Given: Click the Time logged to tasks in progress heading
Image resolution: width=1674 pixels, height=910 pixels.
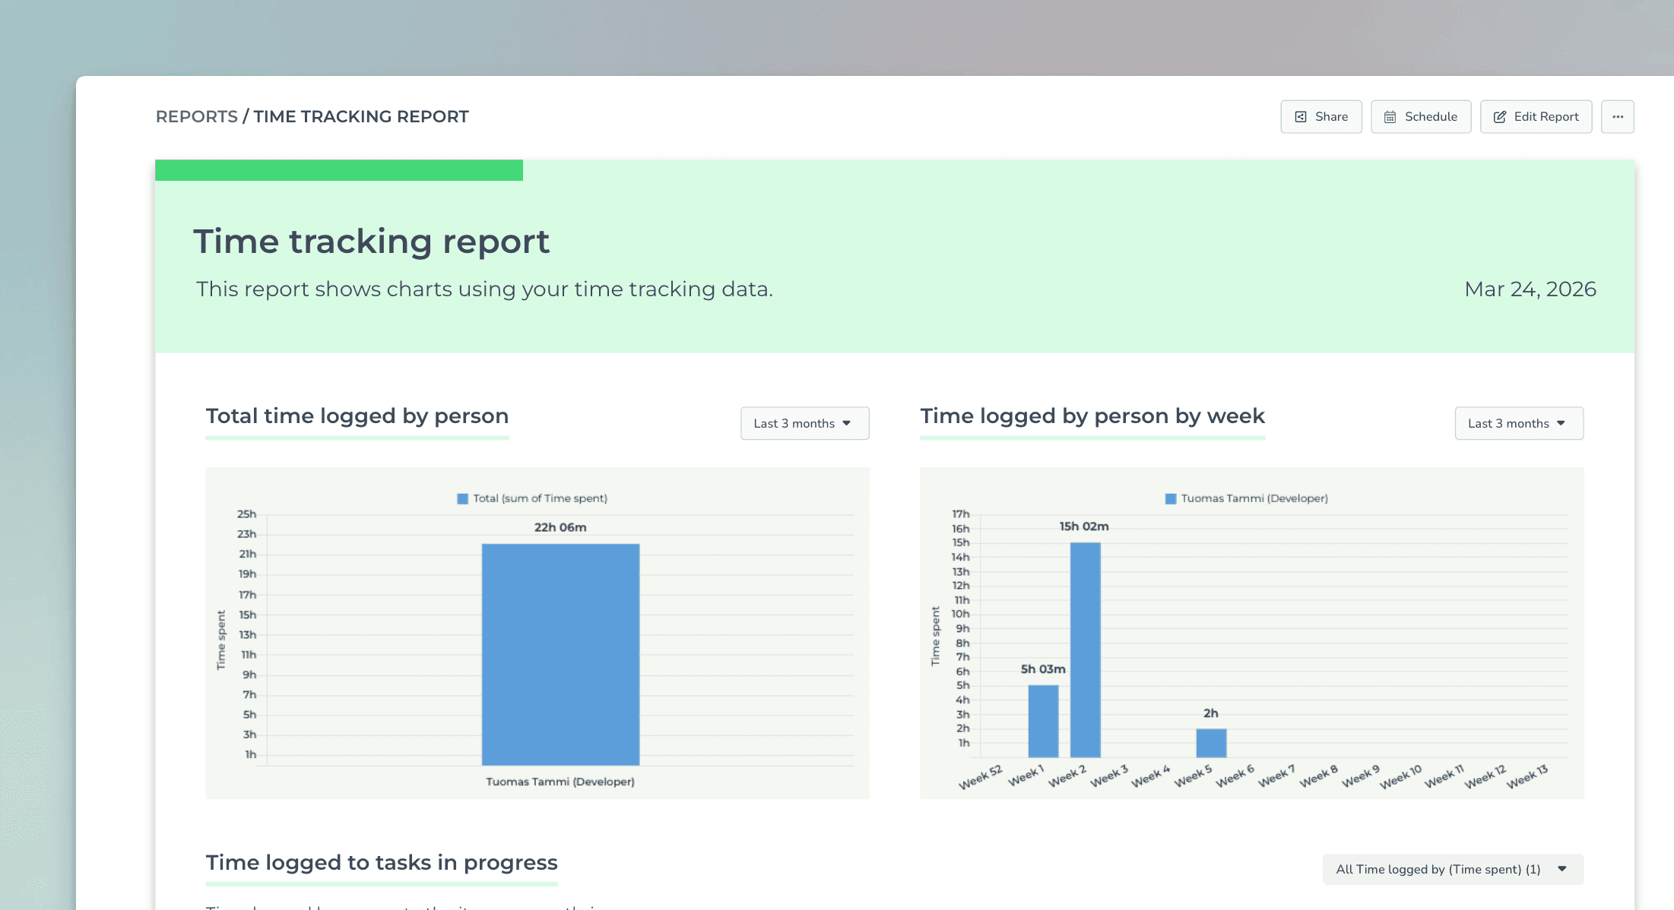Looking at the screenshot, I should (x=382, y=863).
